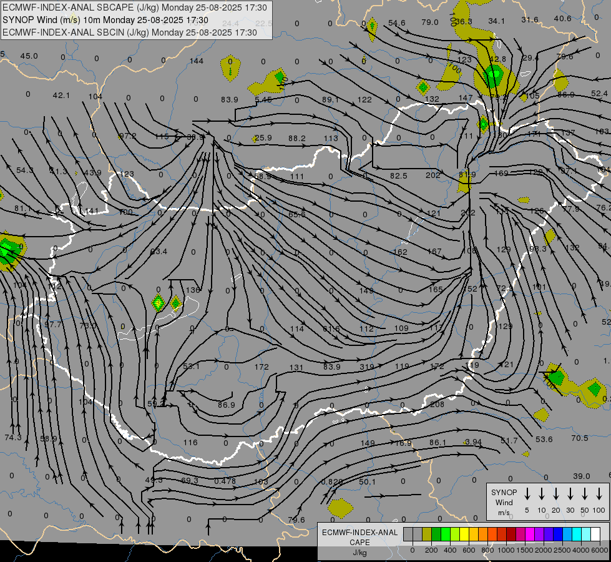Viewport: 611px width, 562px height.
Task: Click the map value 136
Action: [192, 290]
